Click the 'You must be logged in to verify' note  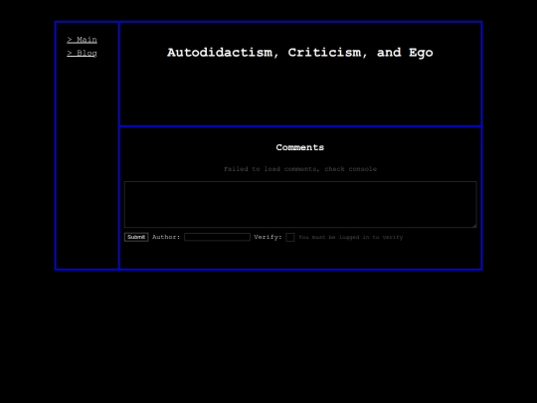(351, 237)
